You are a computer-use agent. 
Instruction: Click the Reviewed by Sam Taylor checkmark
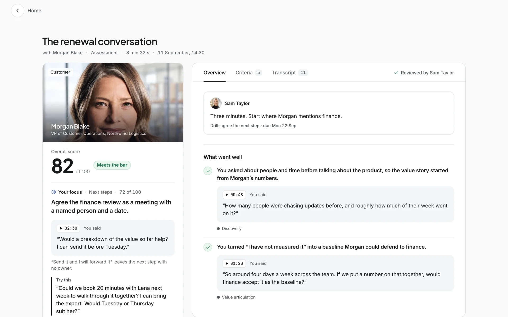click(396, 73)
